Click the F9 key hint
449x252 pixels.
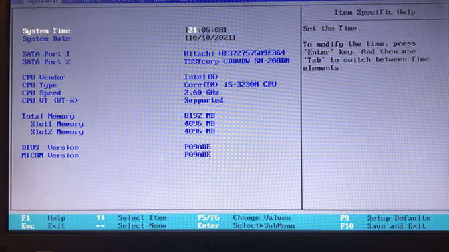click(345, 218)
